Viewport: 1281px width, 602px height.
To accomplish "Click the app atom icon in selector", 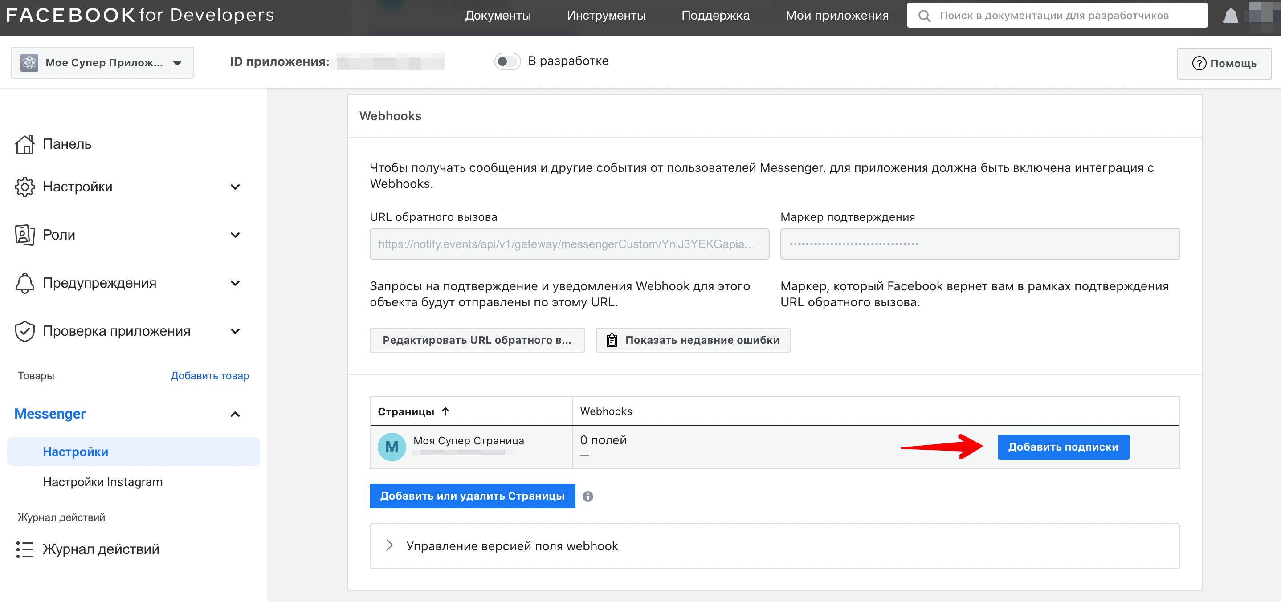I will [29, 63].
